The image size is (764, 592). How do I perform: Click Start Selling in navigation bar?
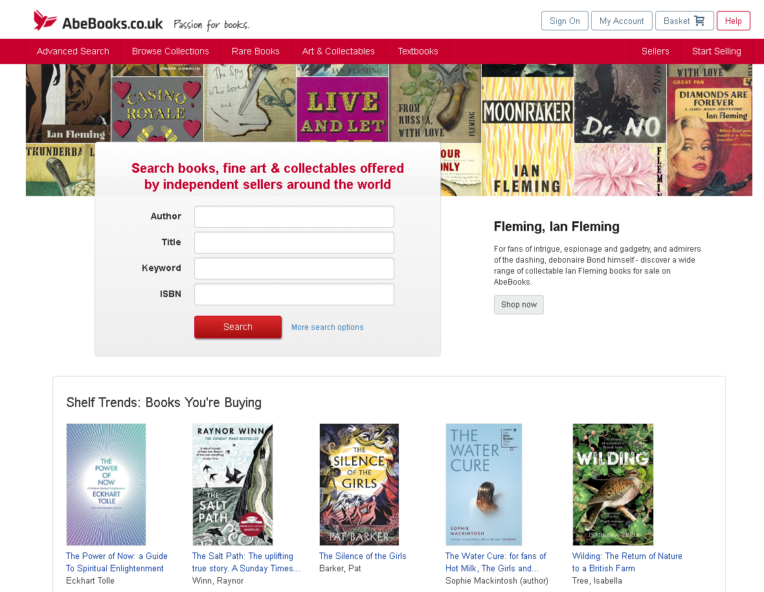pos(716,51)
